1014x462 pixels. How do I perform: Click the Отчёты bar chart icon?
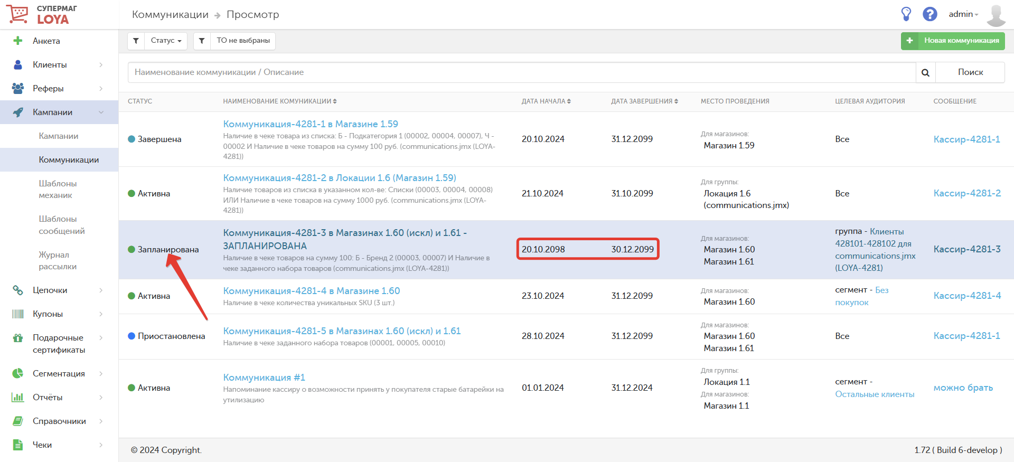tap(18, 397)
